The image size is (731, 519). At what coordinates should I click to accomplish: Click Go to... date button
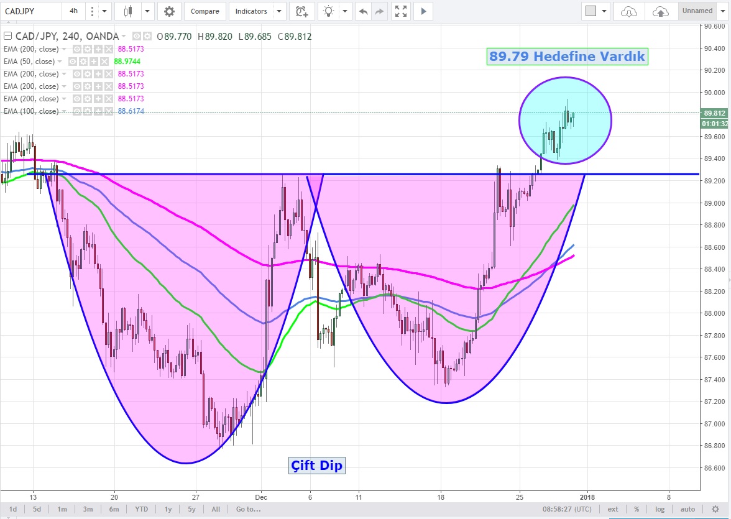point(248,509)
